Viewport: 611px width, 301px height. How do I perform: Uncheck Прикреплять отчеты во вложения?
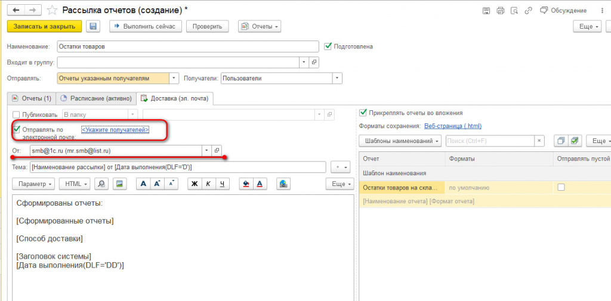[x=363, y=113]
